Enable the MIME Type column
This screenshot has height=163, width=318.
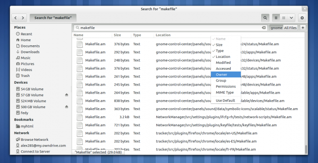[226, 92]
